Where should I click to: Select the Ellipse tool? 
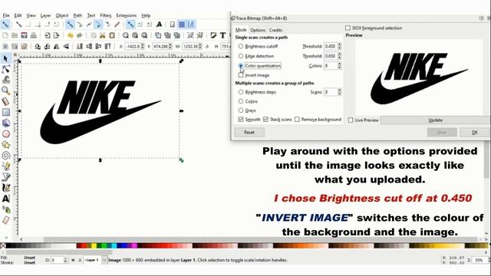5,134
